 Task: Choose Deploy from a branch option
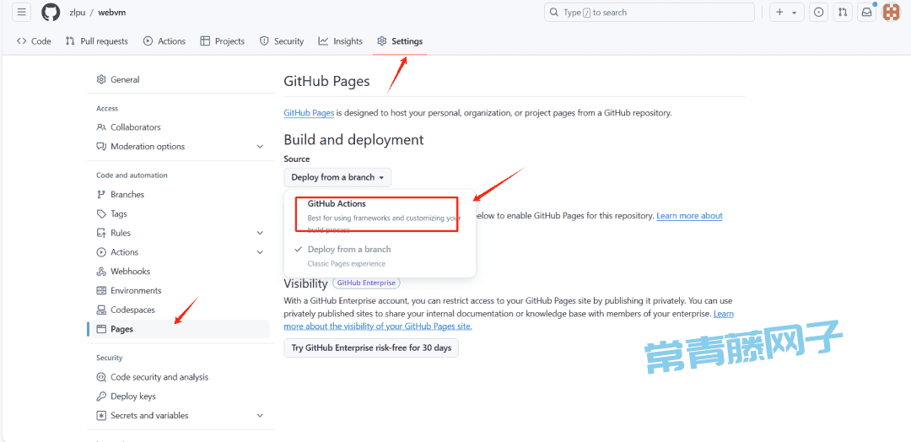point(380,256)
